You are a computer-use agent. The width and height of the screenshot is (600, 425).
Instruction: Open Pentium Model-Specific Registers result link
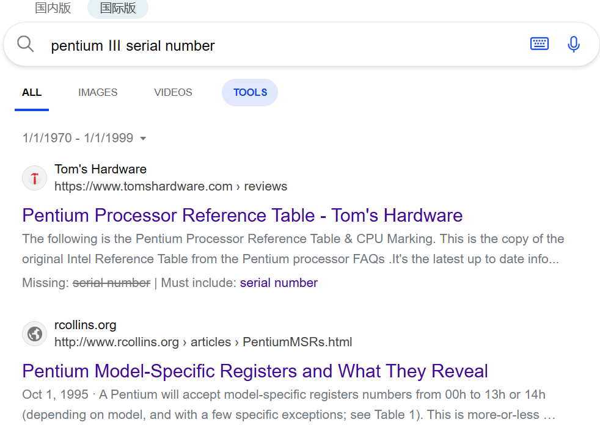[x=255, y=371]
